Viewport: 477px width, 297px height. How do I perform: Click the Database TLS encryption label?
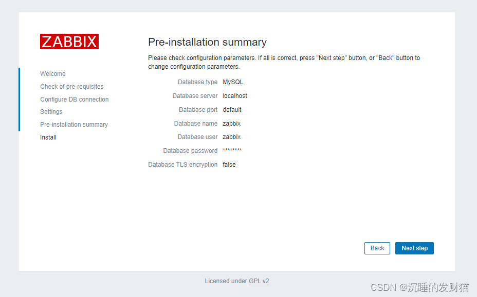[183, 165]
